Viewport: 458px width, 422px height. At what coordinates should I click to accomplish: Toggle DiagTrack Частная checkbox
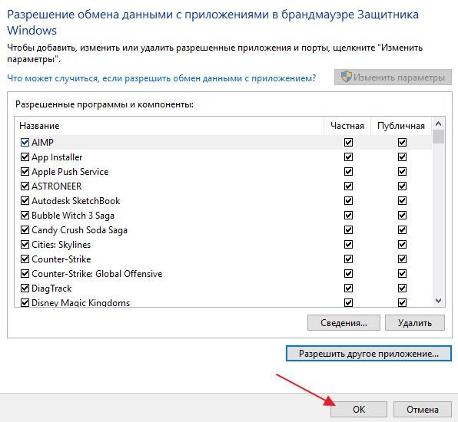pyautogui.click(x=348, y=288)
